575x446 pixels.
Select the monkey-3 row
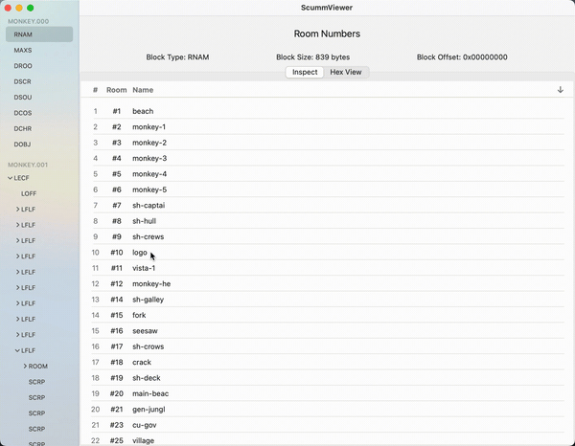pos(328,159)
